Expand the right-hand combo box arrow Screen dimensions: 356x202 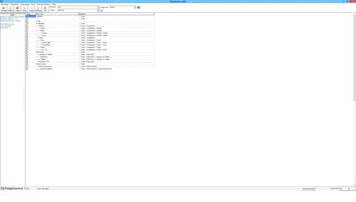coord(135,7)
